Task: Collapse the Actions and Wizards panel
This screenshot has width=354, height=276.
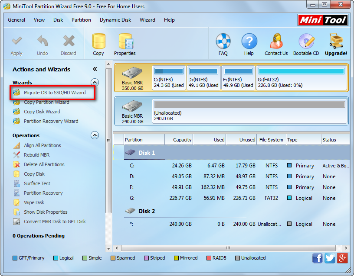Action: click(95, 69)
